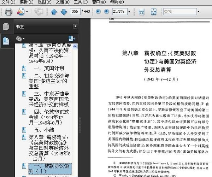Image resolution: width=212 pixels, height=177 pixels.
Task: Click the 查找 search field
Action: (180, 12)
